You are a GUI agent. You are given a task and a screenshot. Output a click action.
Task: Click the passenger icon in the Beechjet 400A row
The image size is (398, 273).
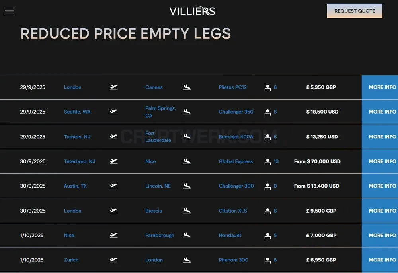(267, 137)
